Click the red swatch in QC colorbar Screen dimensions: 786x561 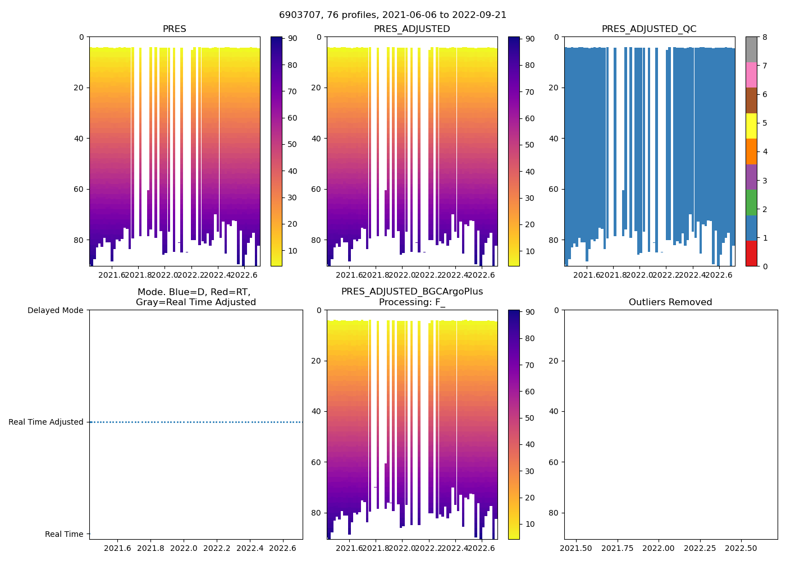751,253
